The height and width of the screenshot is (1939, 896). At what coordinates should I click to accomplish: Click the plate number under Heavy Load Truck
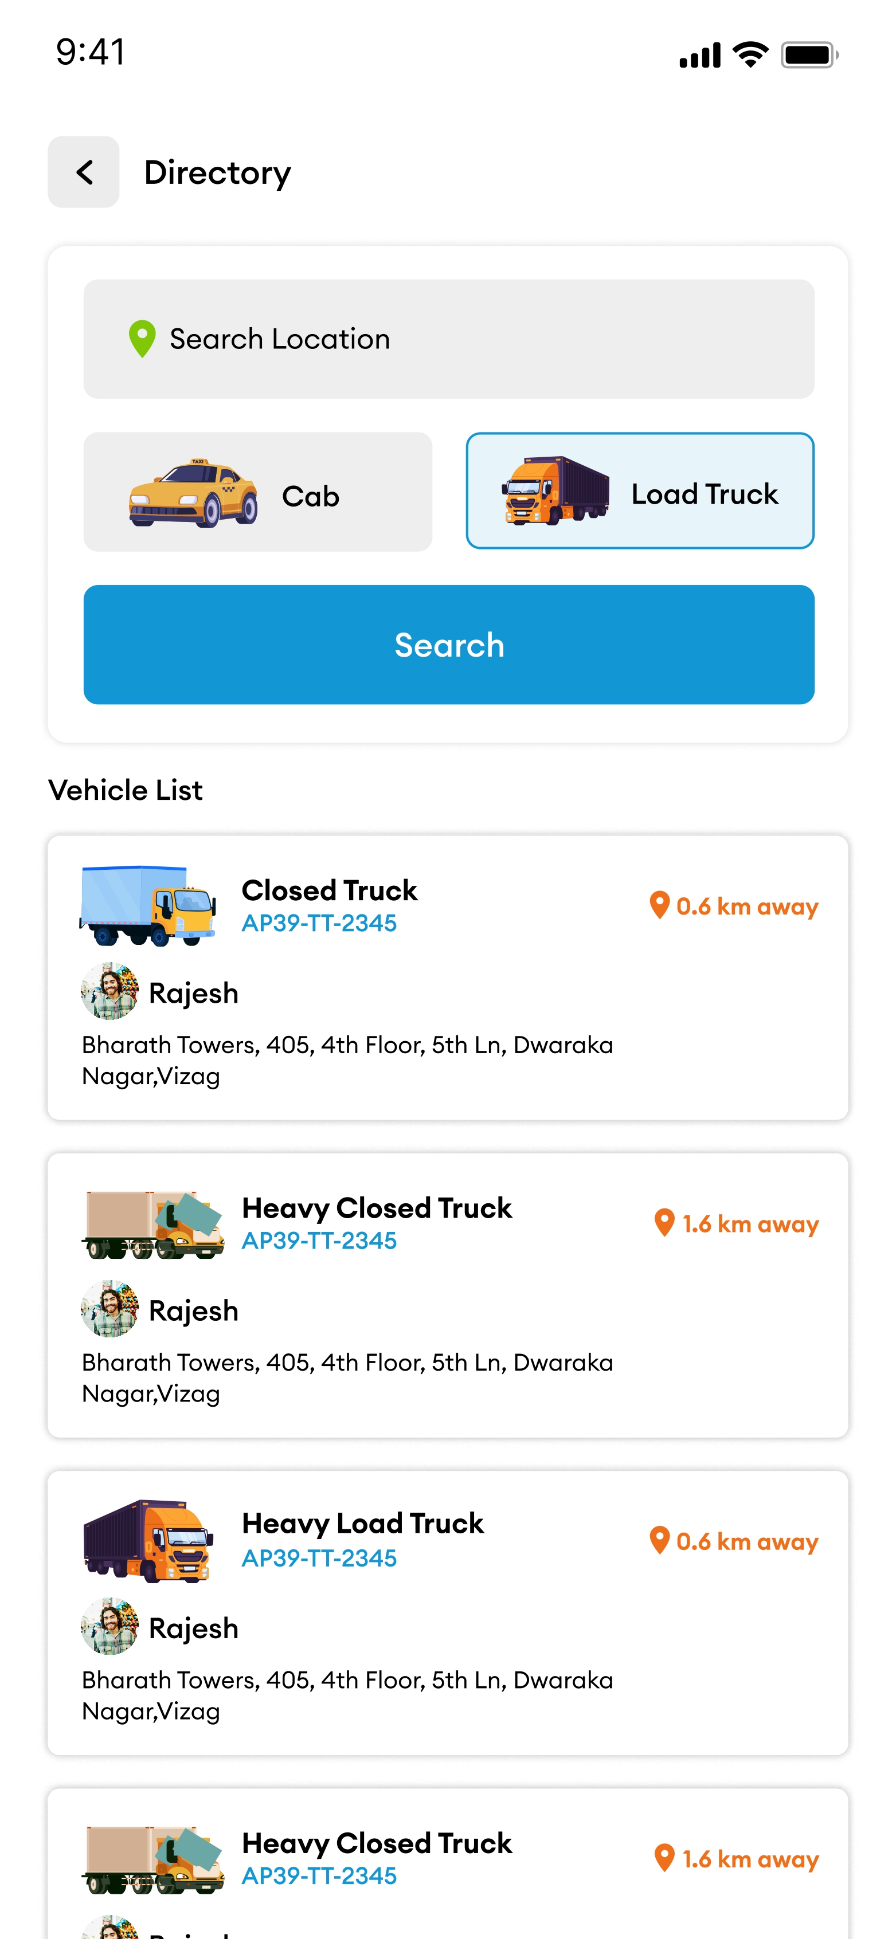(x=319, y=1559)
